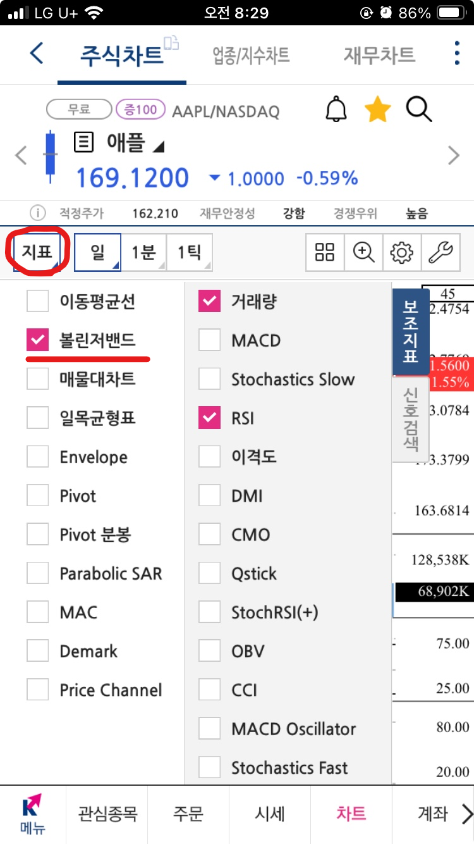Enable the OBV checkbox
This screenshot has width=474, height=844.
210,651
